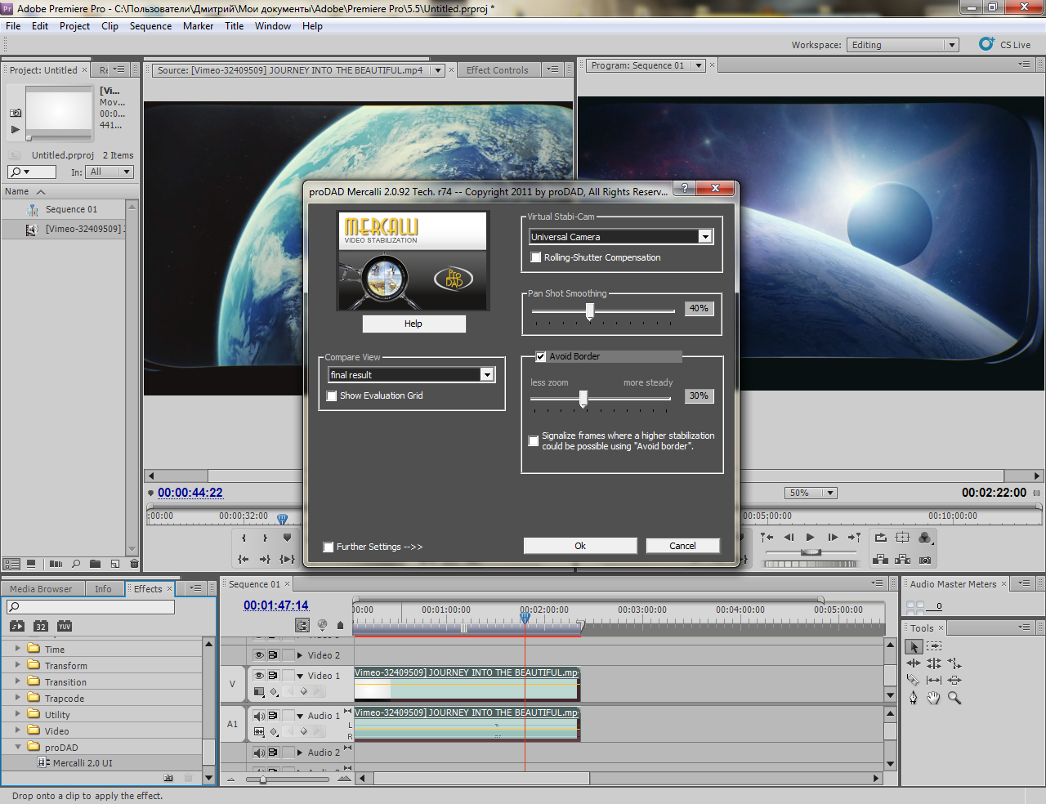This screenshot has width=1046, height=804.
Task: Switch to the Media Browser tab
Action: [41, 588]
